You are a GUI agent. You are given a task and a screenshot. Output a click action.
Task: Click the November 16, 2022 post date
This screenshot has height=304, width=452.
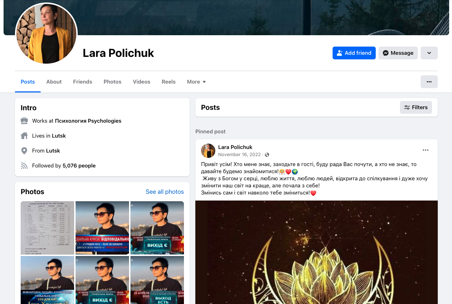coord(240,155)
